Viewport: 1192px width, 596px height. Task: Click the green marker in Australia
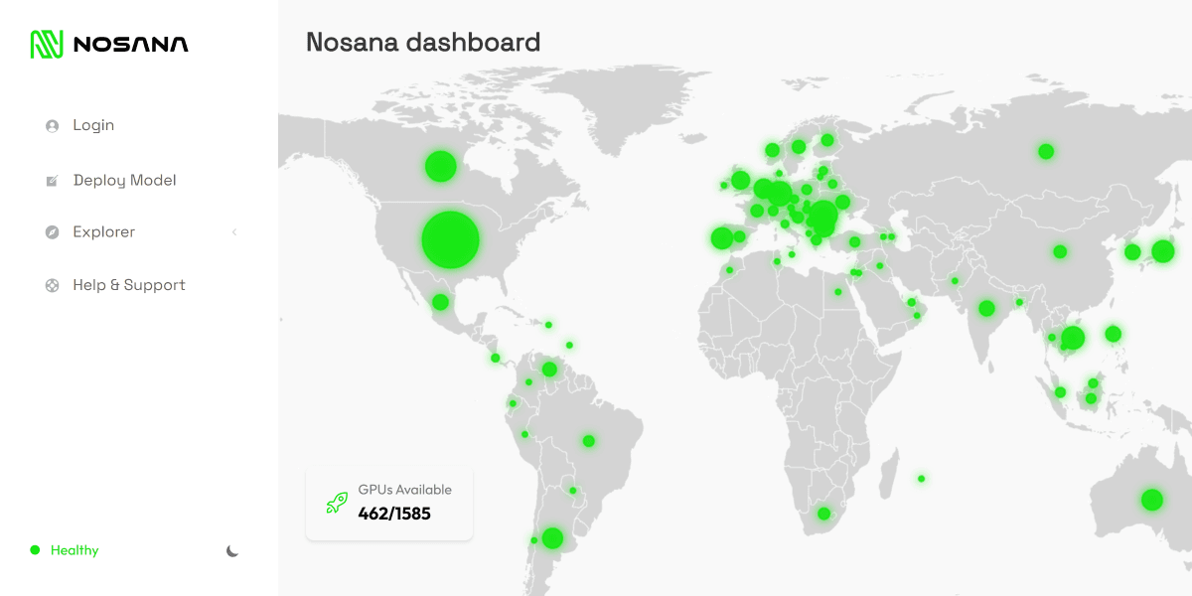[1151, 500]
